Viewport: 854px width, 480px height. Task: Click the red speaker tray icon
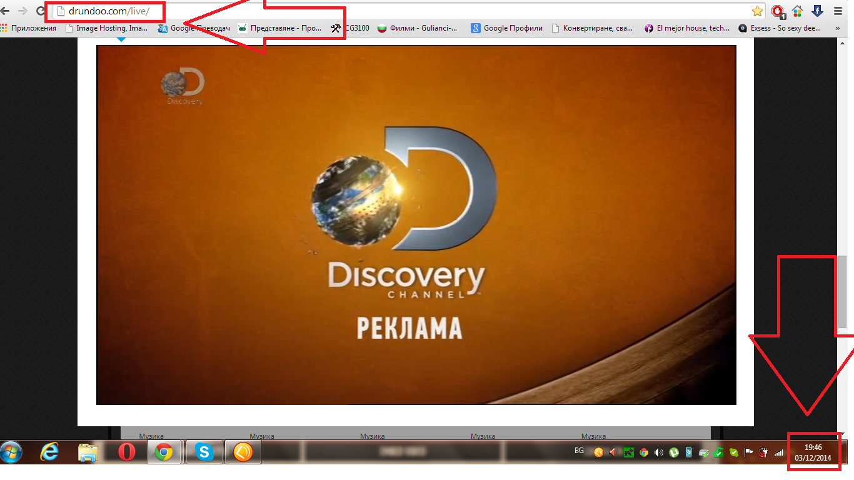613,452
